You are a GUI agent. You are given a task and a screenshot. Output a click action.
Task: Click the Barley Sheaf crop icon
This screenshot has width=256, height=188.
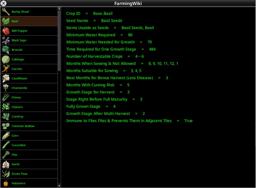click(6, 12)
